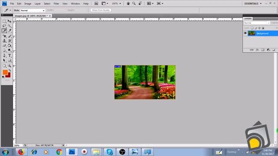The width and height of the screenshot is (278, 156).
Task: Add a layer mask in Layers panel
Action: click(x=263, y=50)
